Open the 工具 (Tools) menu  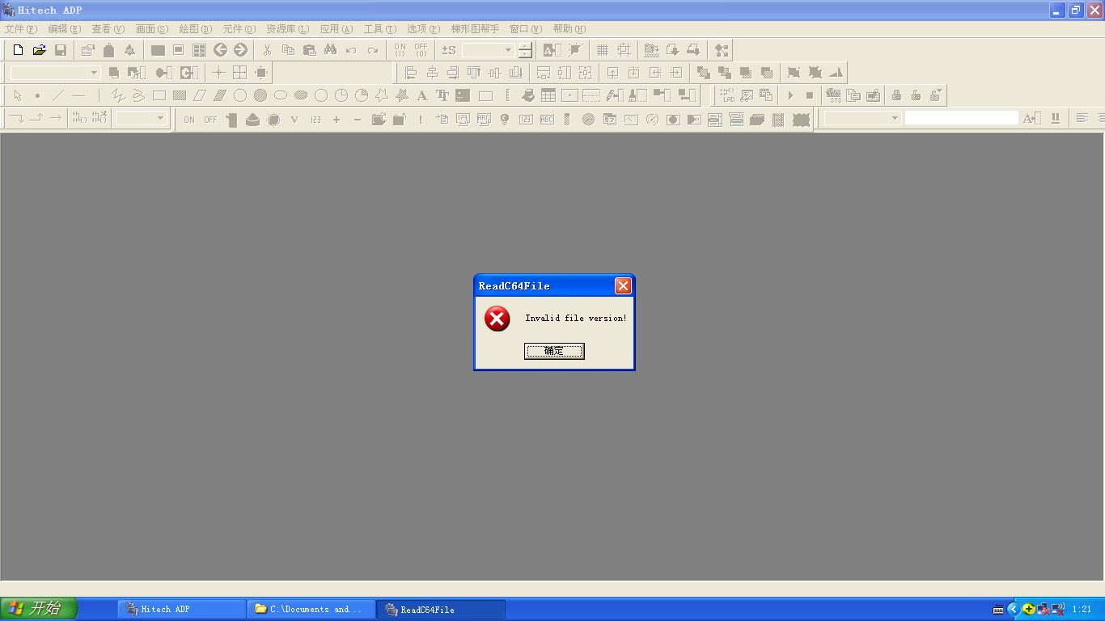tap(379, 28)
